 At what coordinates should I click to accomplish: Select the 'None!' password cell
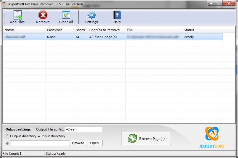[x=59, y=37]
